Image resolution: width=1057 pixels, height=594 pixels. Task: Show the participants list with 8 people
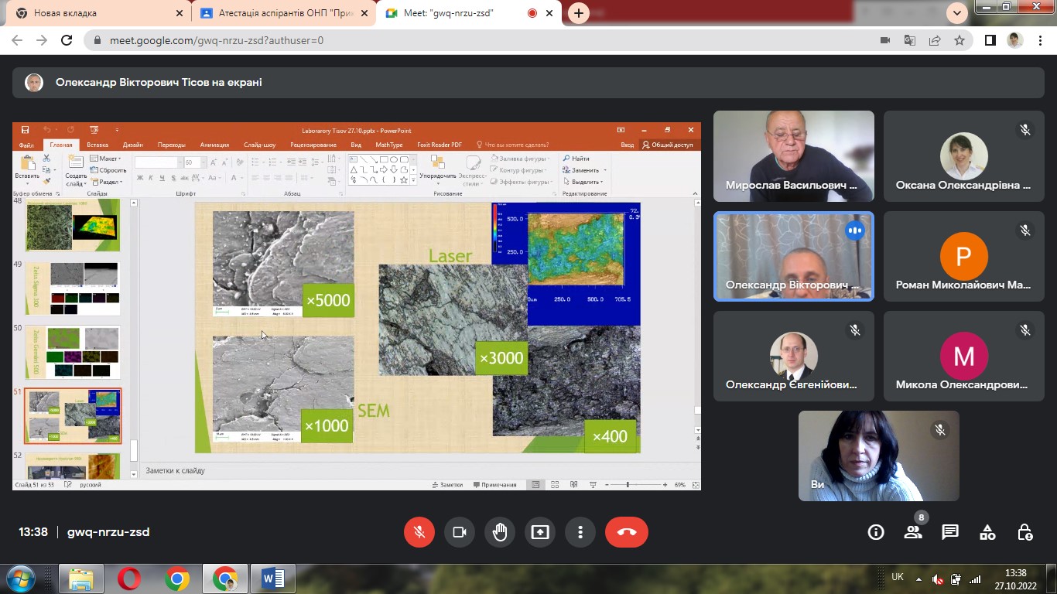pyautogui.click(x=913, y=532)
